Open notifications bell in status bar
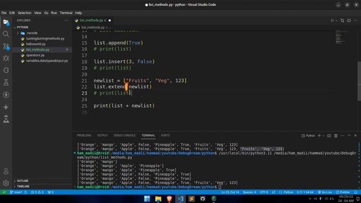361x203 pixels. click(x=356, y=192)
